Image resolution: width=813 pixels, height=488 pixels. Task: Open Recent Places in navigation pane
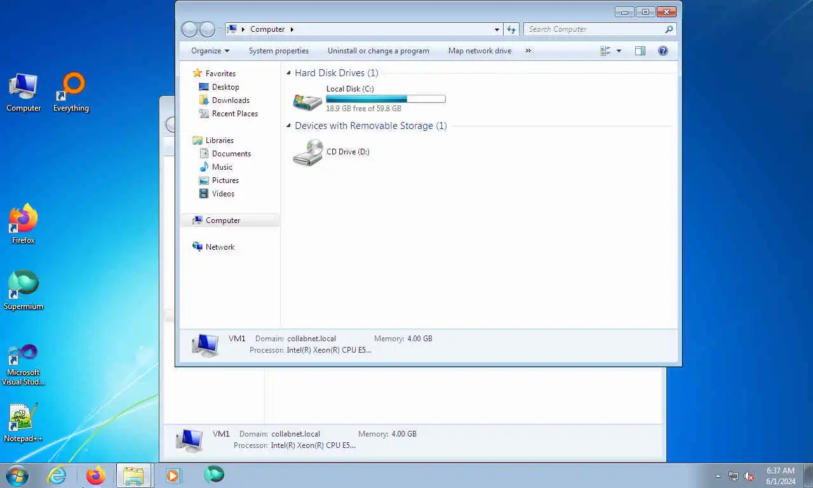click(235, 114)
